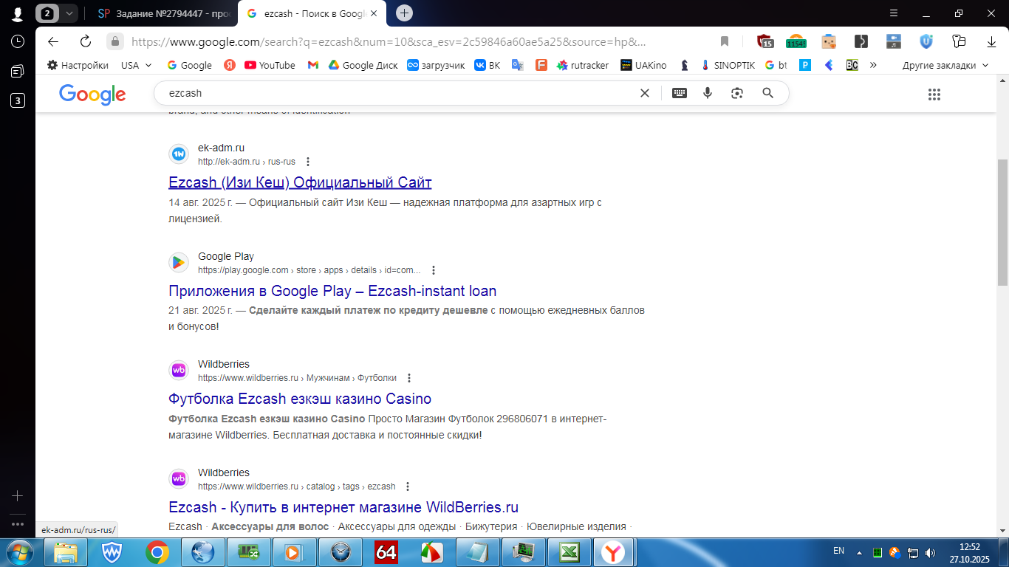Switch EN input language indicator
Screen dimensions: 1009x567
click(838, 551)
